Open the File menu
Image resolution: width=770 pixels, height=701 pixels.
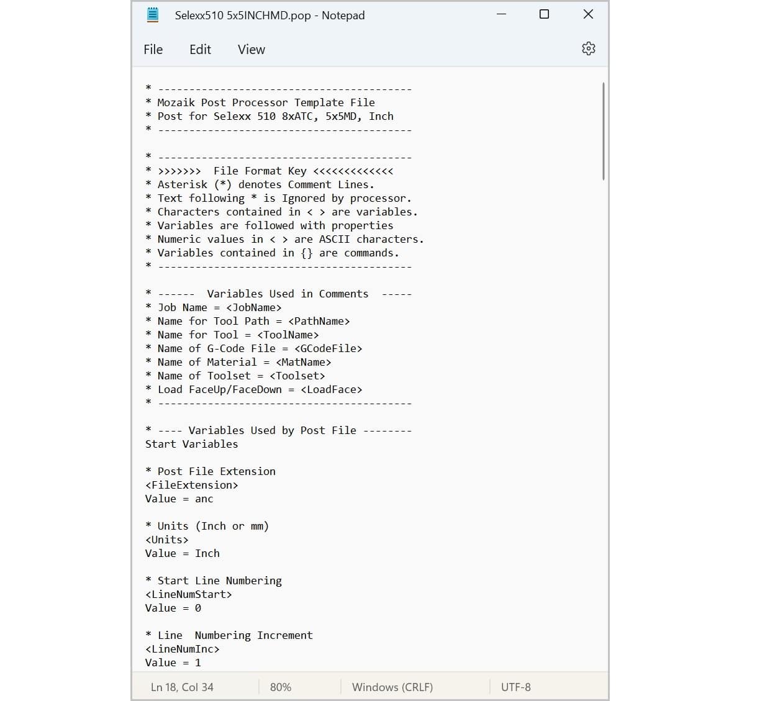coord(153,50)
